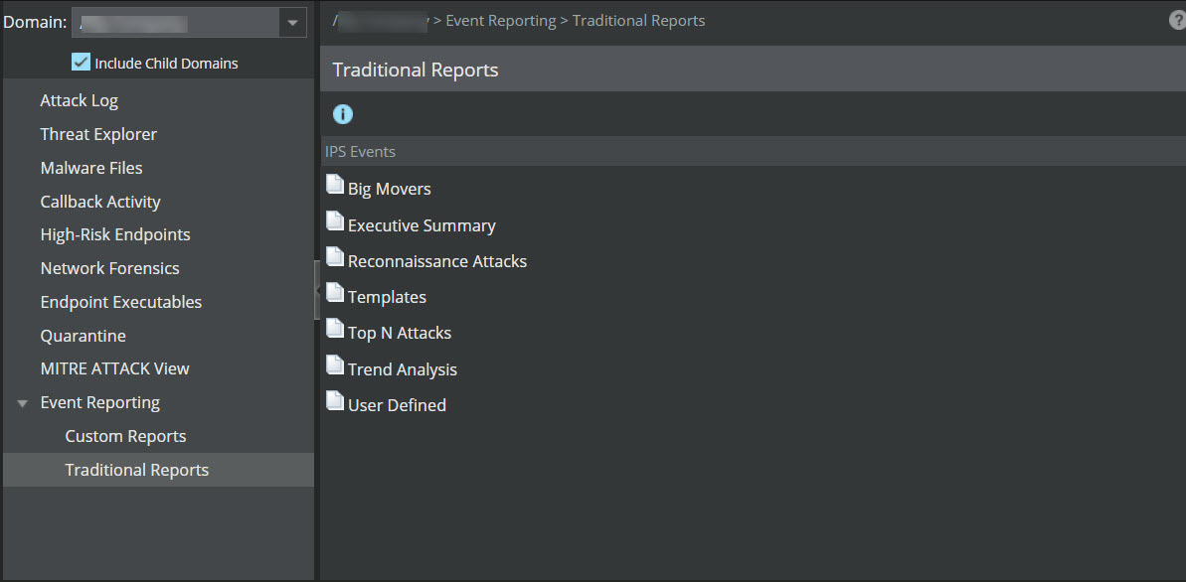This screenshot has width=1186, height=582.
Task: Collapse the Event Reporting tree node
Action: coord(23,403)
